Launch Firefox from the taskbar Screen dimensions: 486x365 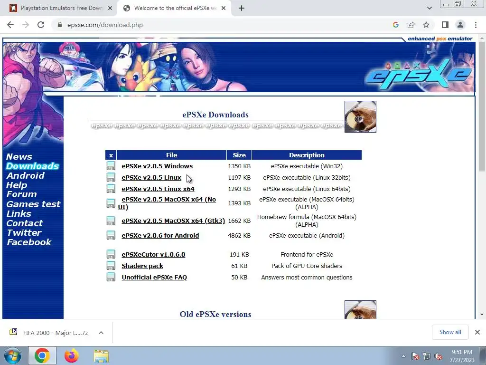click(72, 355)
